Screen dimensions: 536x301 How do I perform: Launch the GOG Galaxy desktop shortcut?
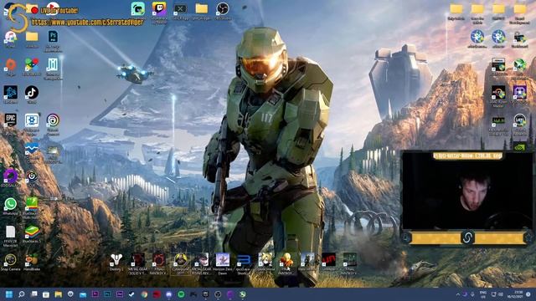point(10,176)
